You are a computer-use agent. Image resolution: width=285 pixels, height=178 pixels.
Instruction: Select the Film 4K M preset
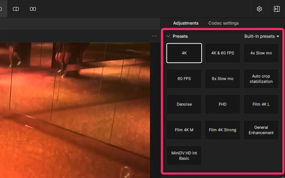pos(184,130)
